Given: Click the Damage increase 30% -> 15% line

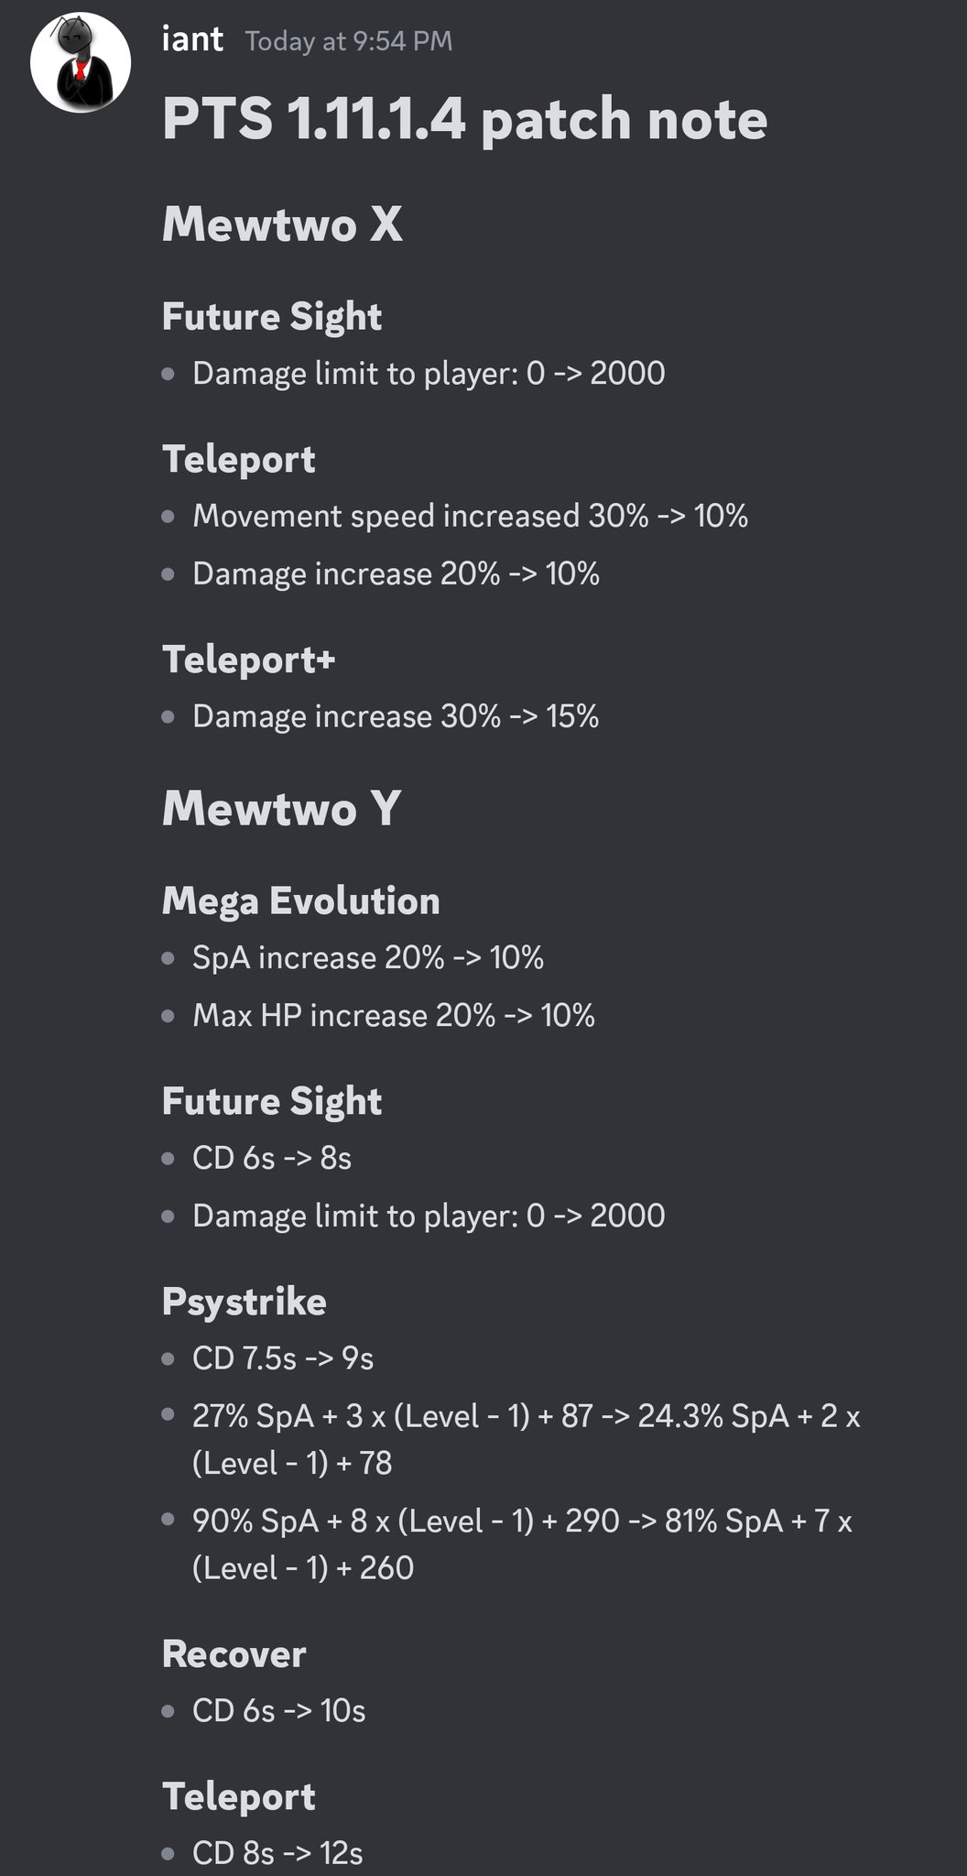Looking at the screenshot, I should click(396, 716).
